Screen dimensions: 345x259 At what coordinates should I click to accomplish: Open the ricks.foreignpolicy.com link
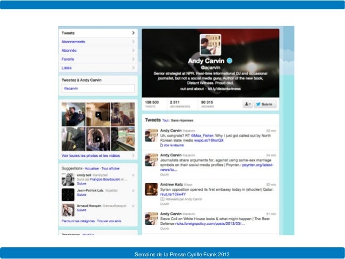pos(210,223)
